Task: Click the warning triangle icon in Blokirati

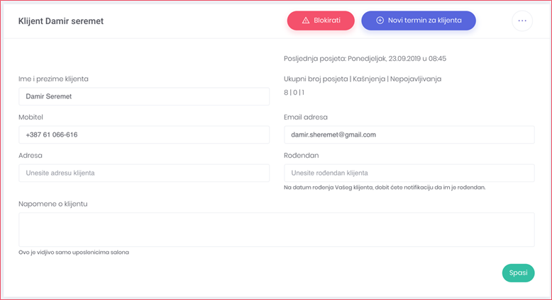Action: pos(306,21)
